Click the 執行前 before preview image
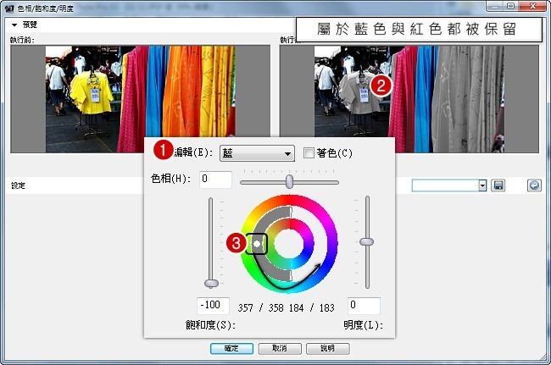This screenshot has height=365, width=551. (x=140, y=99)
